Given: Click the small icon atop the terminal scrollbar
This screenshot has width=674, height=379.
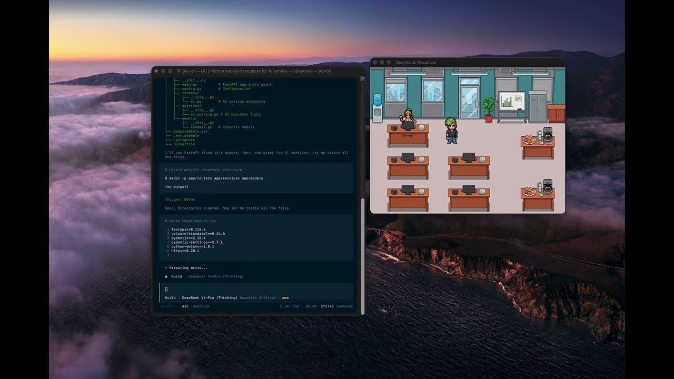Looking at the screenshot, I should point(362,79).
